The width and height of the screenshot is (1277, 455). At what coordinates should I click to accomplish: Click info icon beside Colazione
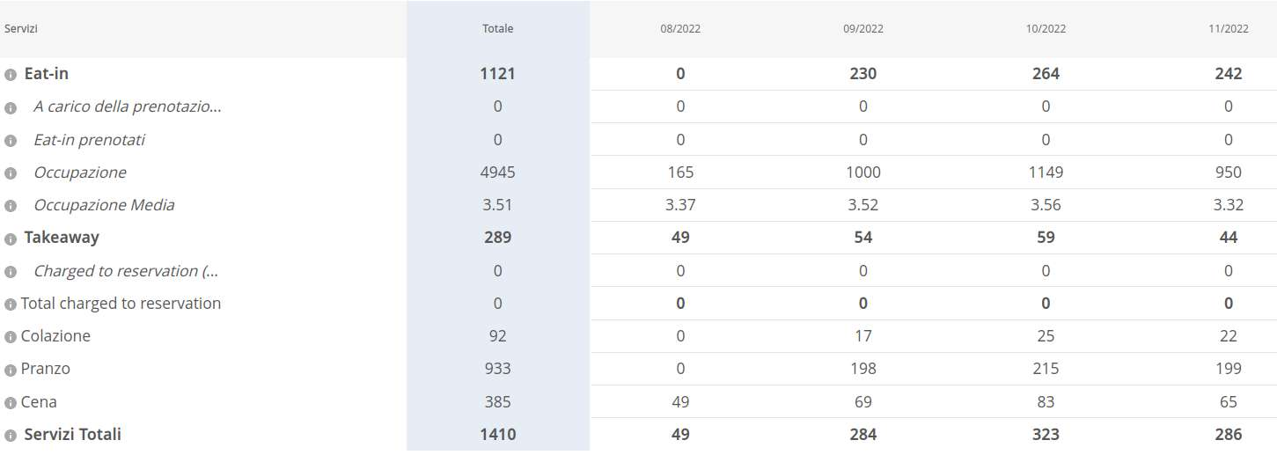pos(11,337)
